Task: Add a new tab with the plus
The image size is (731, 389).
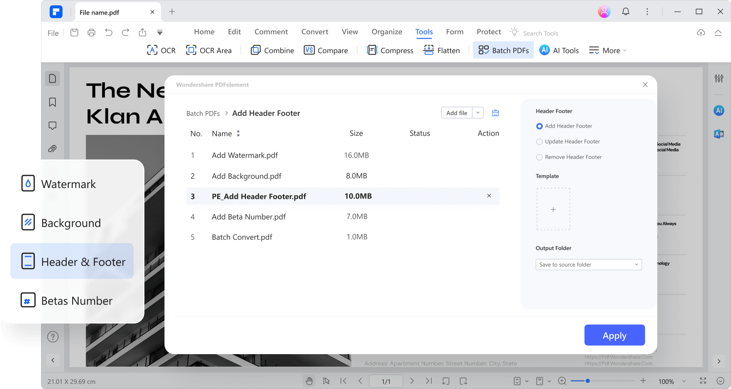Action: [x=172, y=12]
